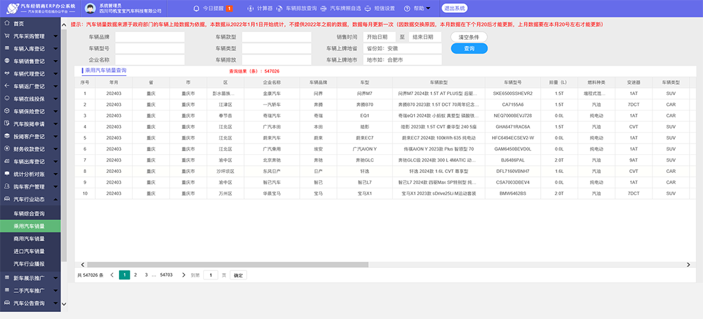
Task: Click the horizontal table scrollbar thumb
Action: [x=228, y=265]
